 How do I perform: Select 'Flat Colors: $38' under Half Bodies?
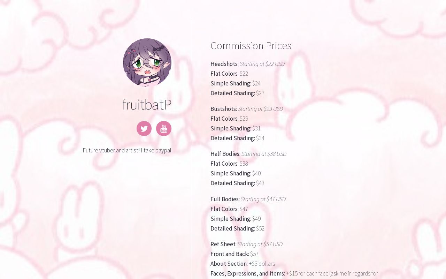229,164
